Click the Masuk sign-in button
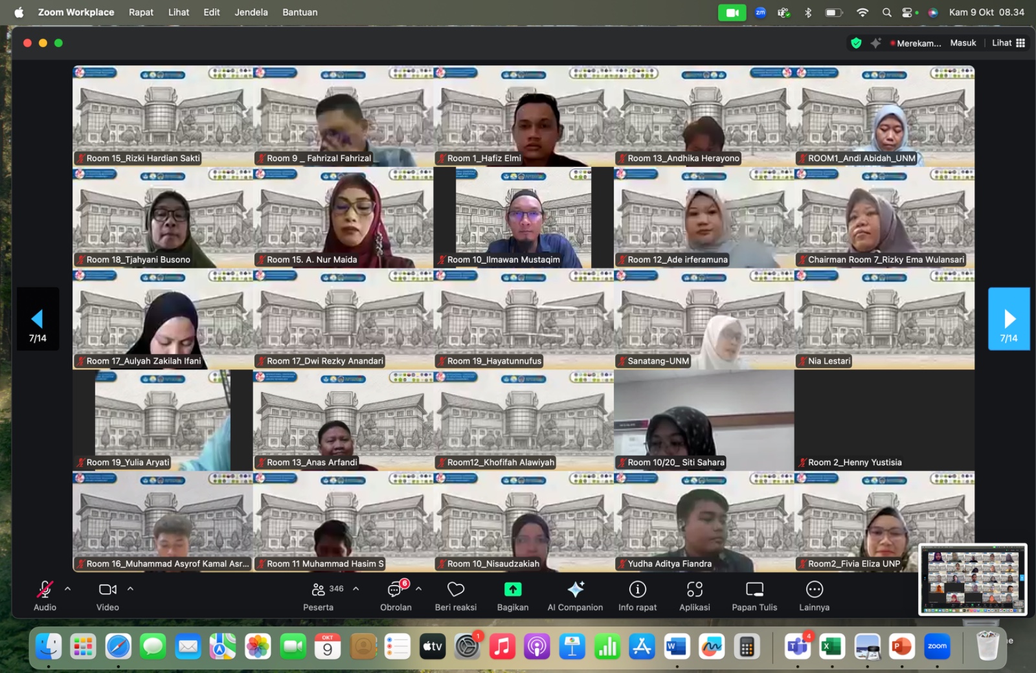Viewport: 1036px width, 673px height. tap(963, 43)
